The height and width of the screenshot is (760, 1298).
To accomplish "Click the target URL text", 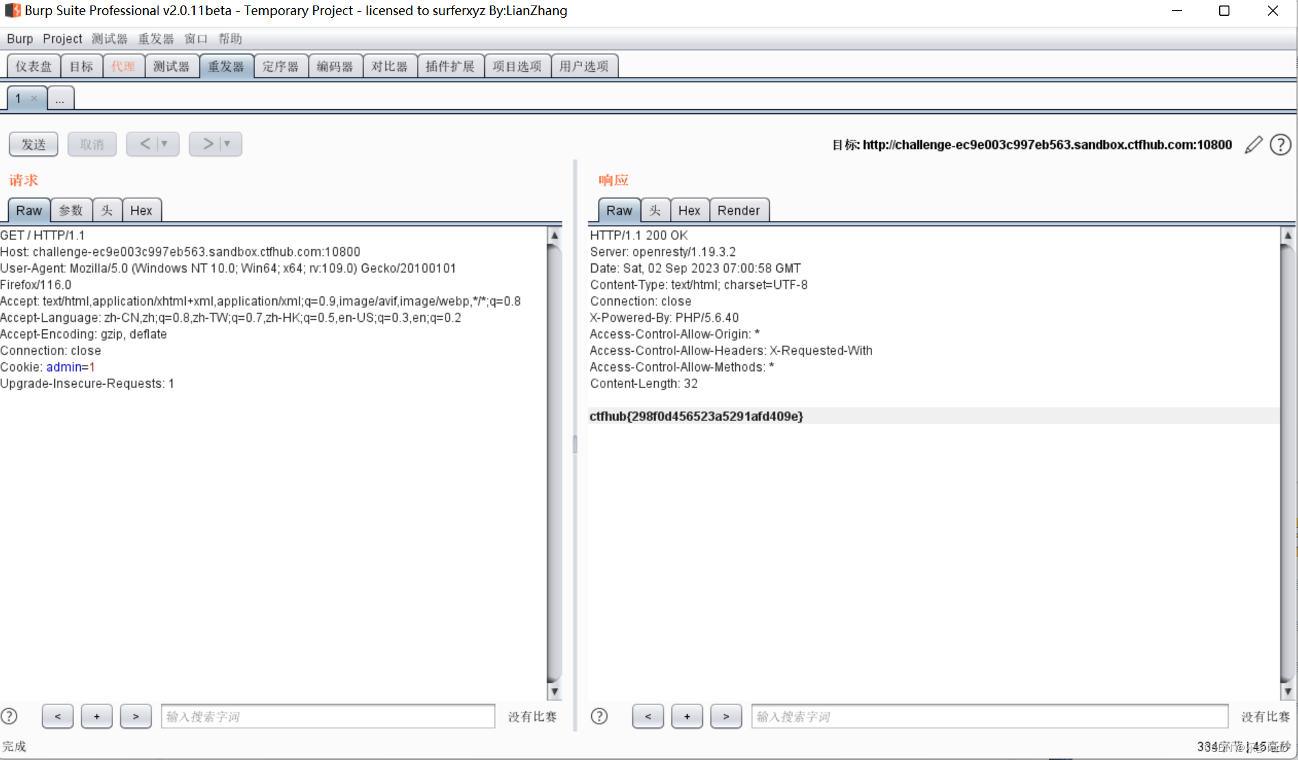I will (1047, 145).
